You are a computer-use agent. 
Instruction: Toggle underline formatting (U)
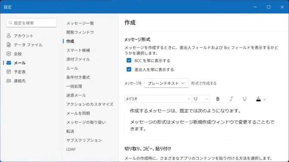point(245,99)
